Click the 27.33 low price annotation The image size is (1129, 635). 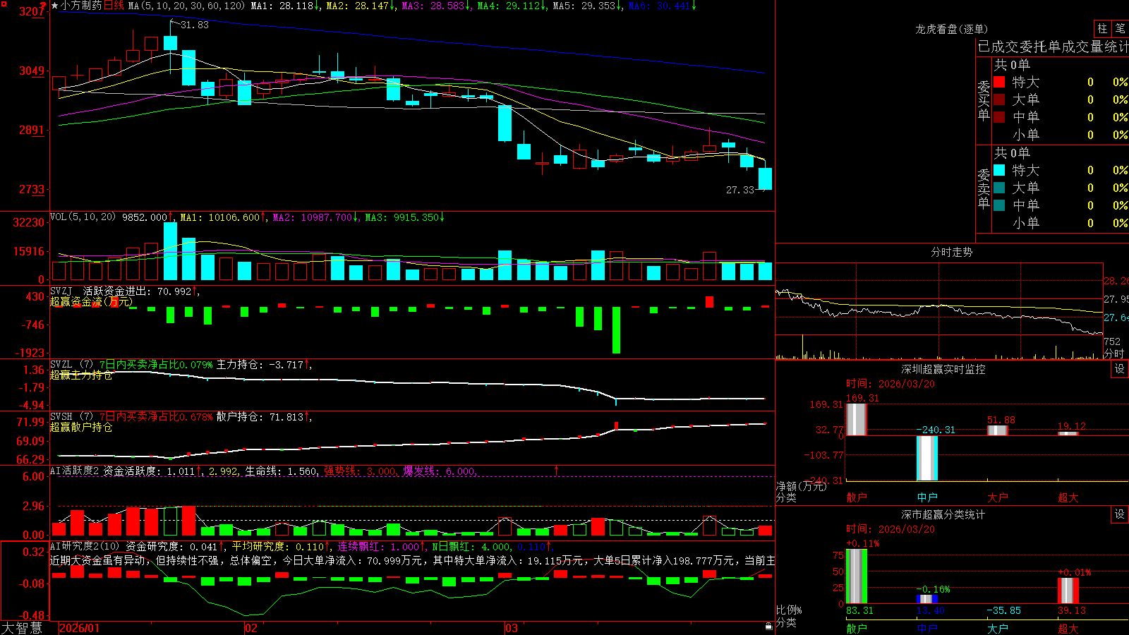(740, 190)
